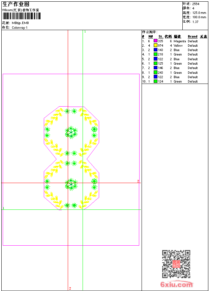Click the blue swatch for stitch 143
The height and width of the screenshot is (291, 209).
[155, 50]
